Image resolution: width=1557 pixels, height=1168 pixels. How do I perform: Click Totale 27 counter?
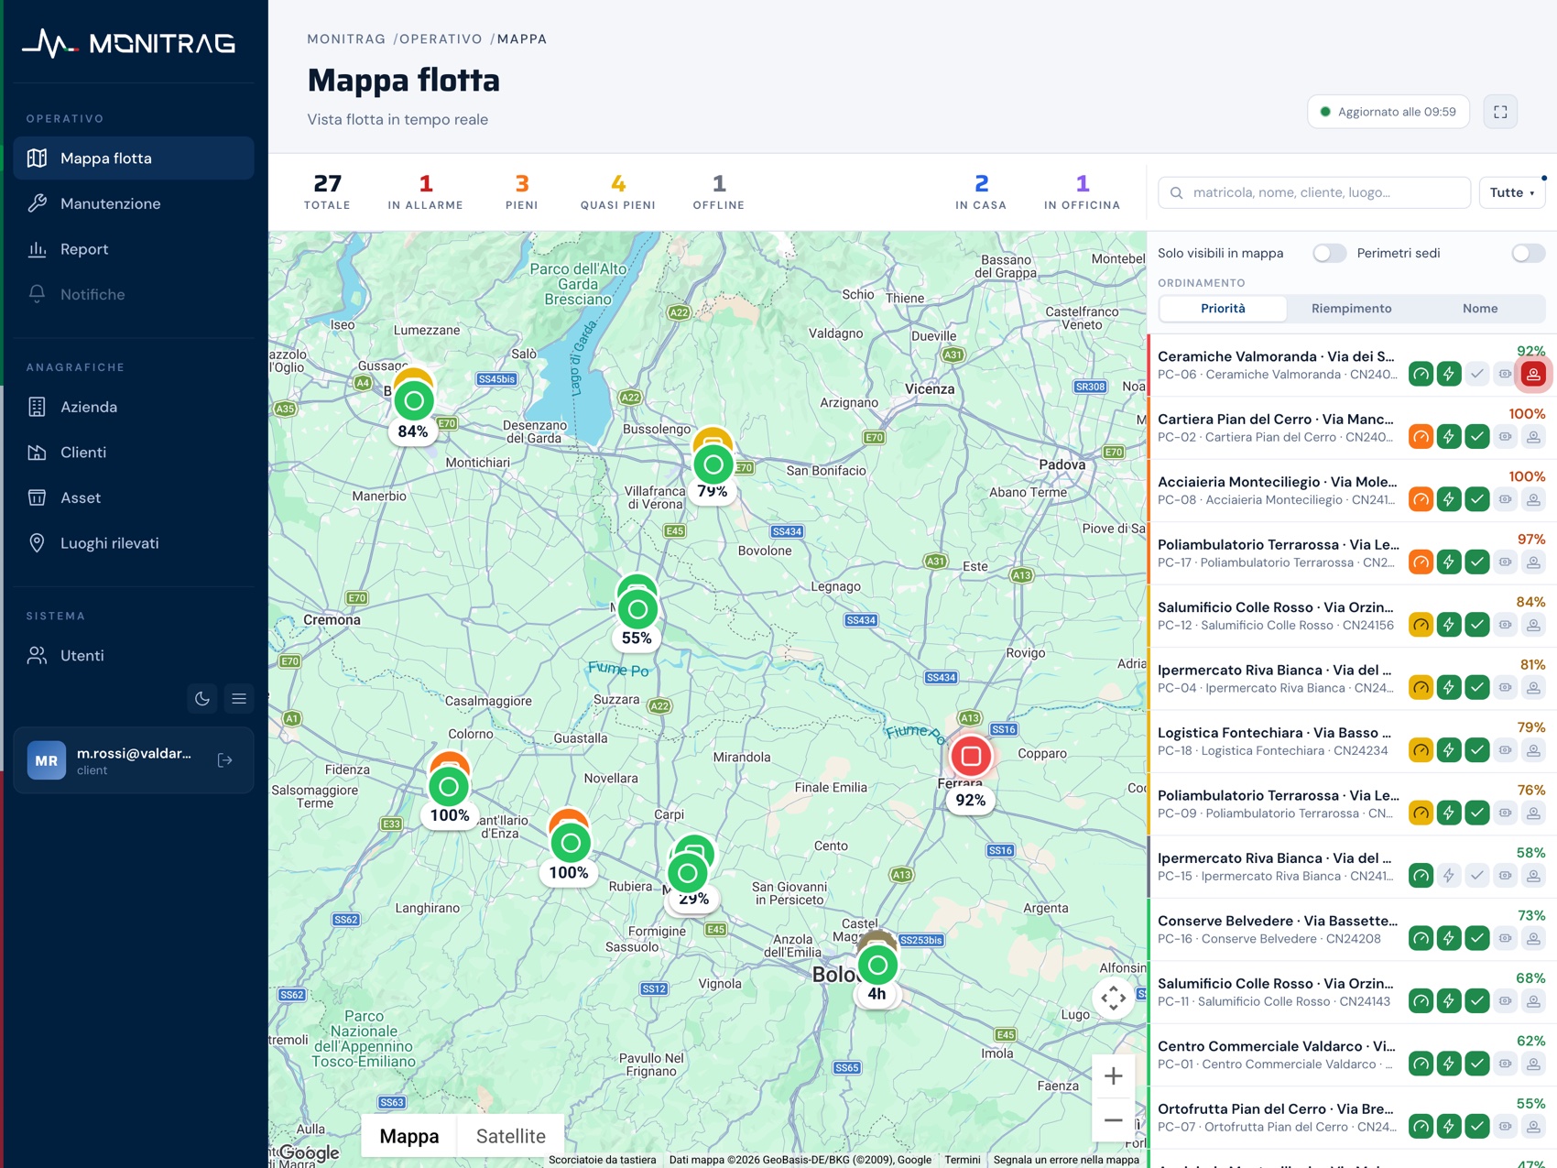click(x=327, y=192)
